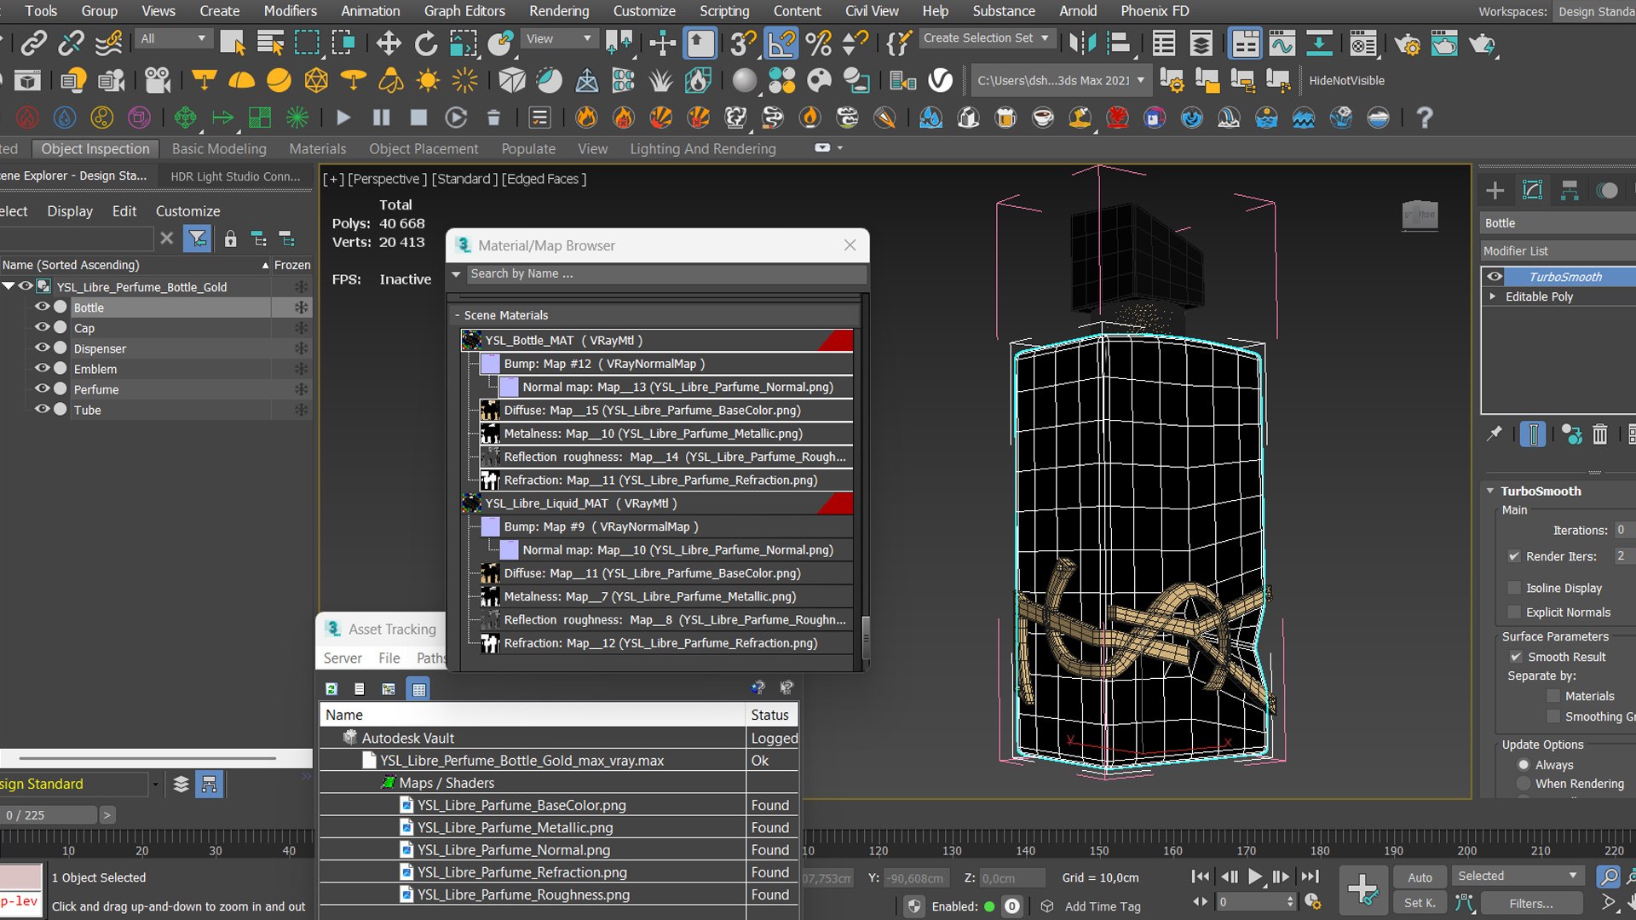Click Add Time Tag
Image resolution: width=1636 pixels, height=920 pixels.
1103,906
